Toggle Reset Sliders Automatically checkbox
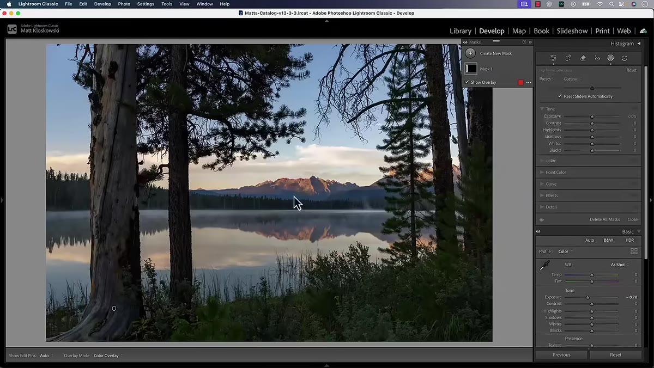 (x=560, y=96)
